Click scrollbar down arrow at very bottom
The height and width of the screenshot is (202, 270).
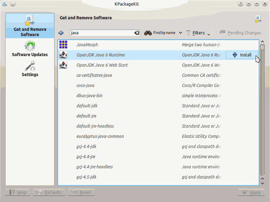262,183
